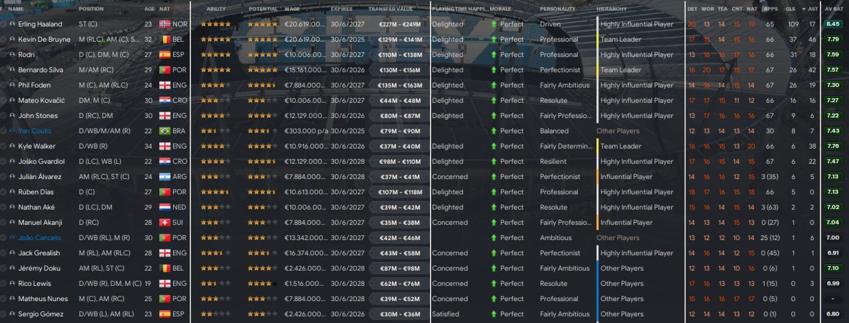
Task: Click the player icon beside Erling Haaland
Action: (x=12, y=24)
